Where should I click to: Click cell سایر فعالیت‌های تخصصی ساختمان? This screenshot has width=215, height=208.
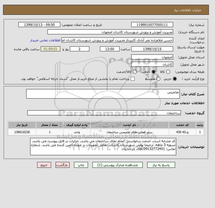pos(130,132)
